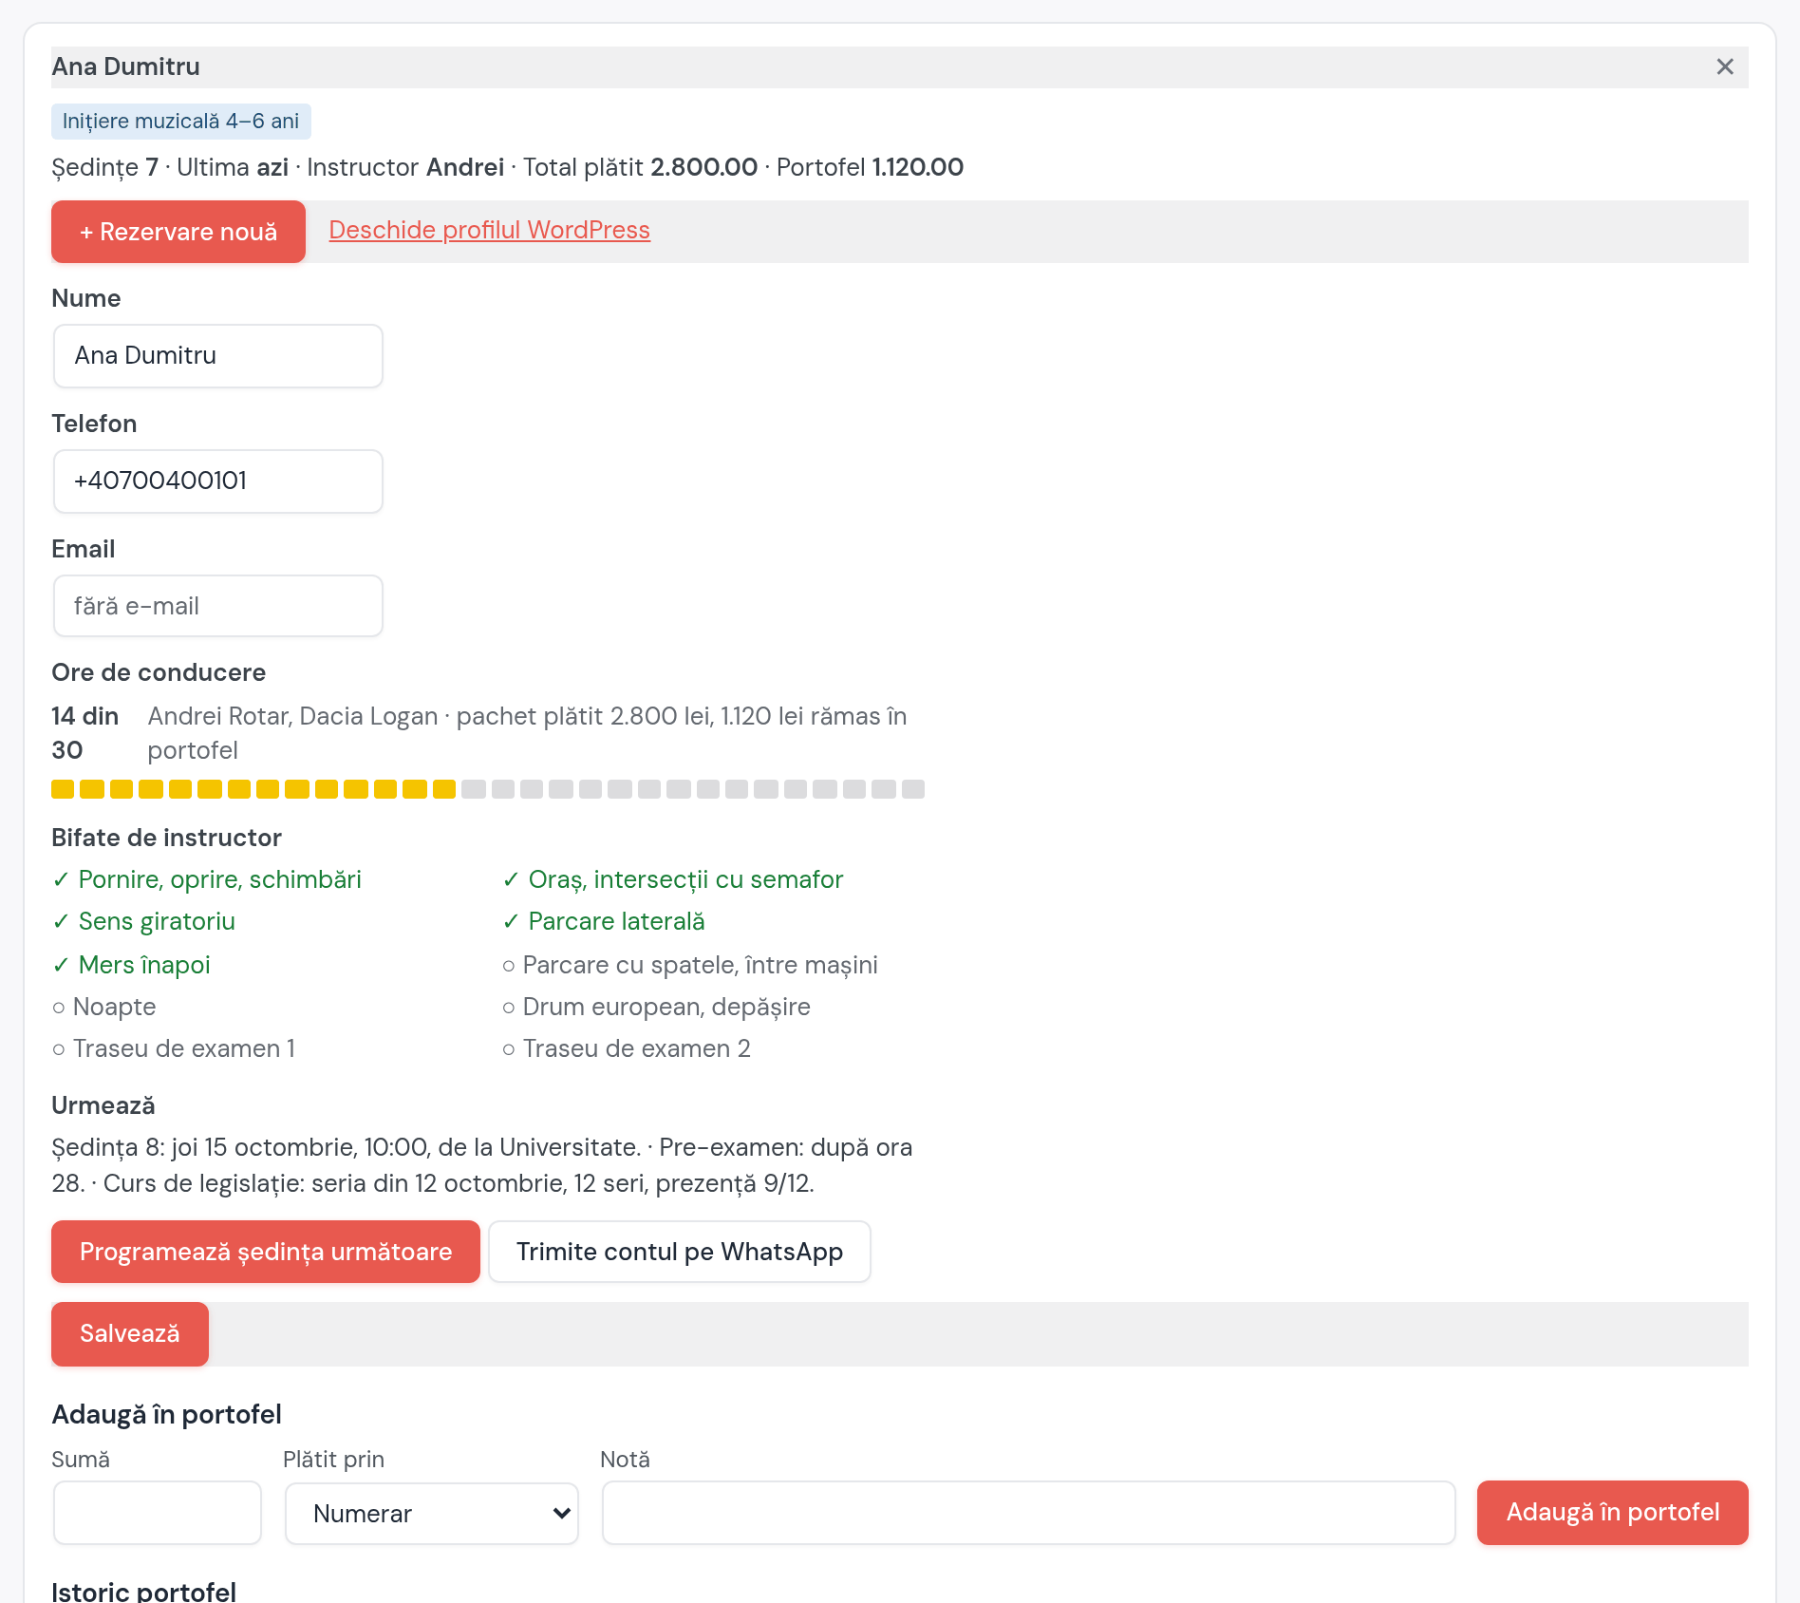Viewport: 1800px width, 1603px height.
Task: Open the Deschide profilul WordPress link
Action: [x=489, y=230]
